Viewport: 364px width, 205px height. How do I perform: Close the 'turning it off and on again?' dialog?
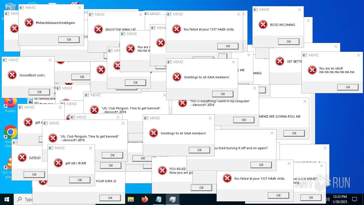(272, 133)
